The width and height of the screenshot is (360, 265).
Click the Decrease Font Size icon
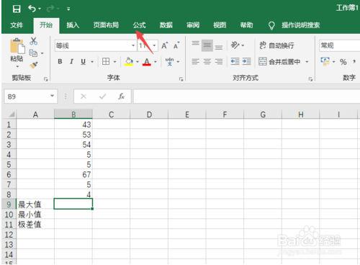click(x=176, y=45)
